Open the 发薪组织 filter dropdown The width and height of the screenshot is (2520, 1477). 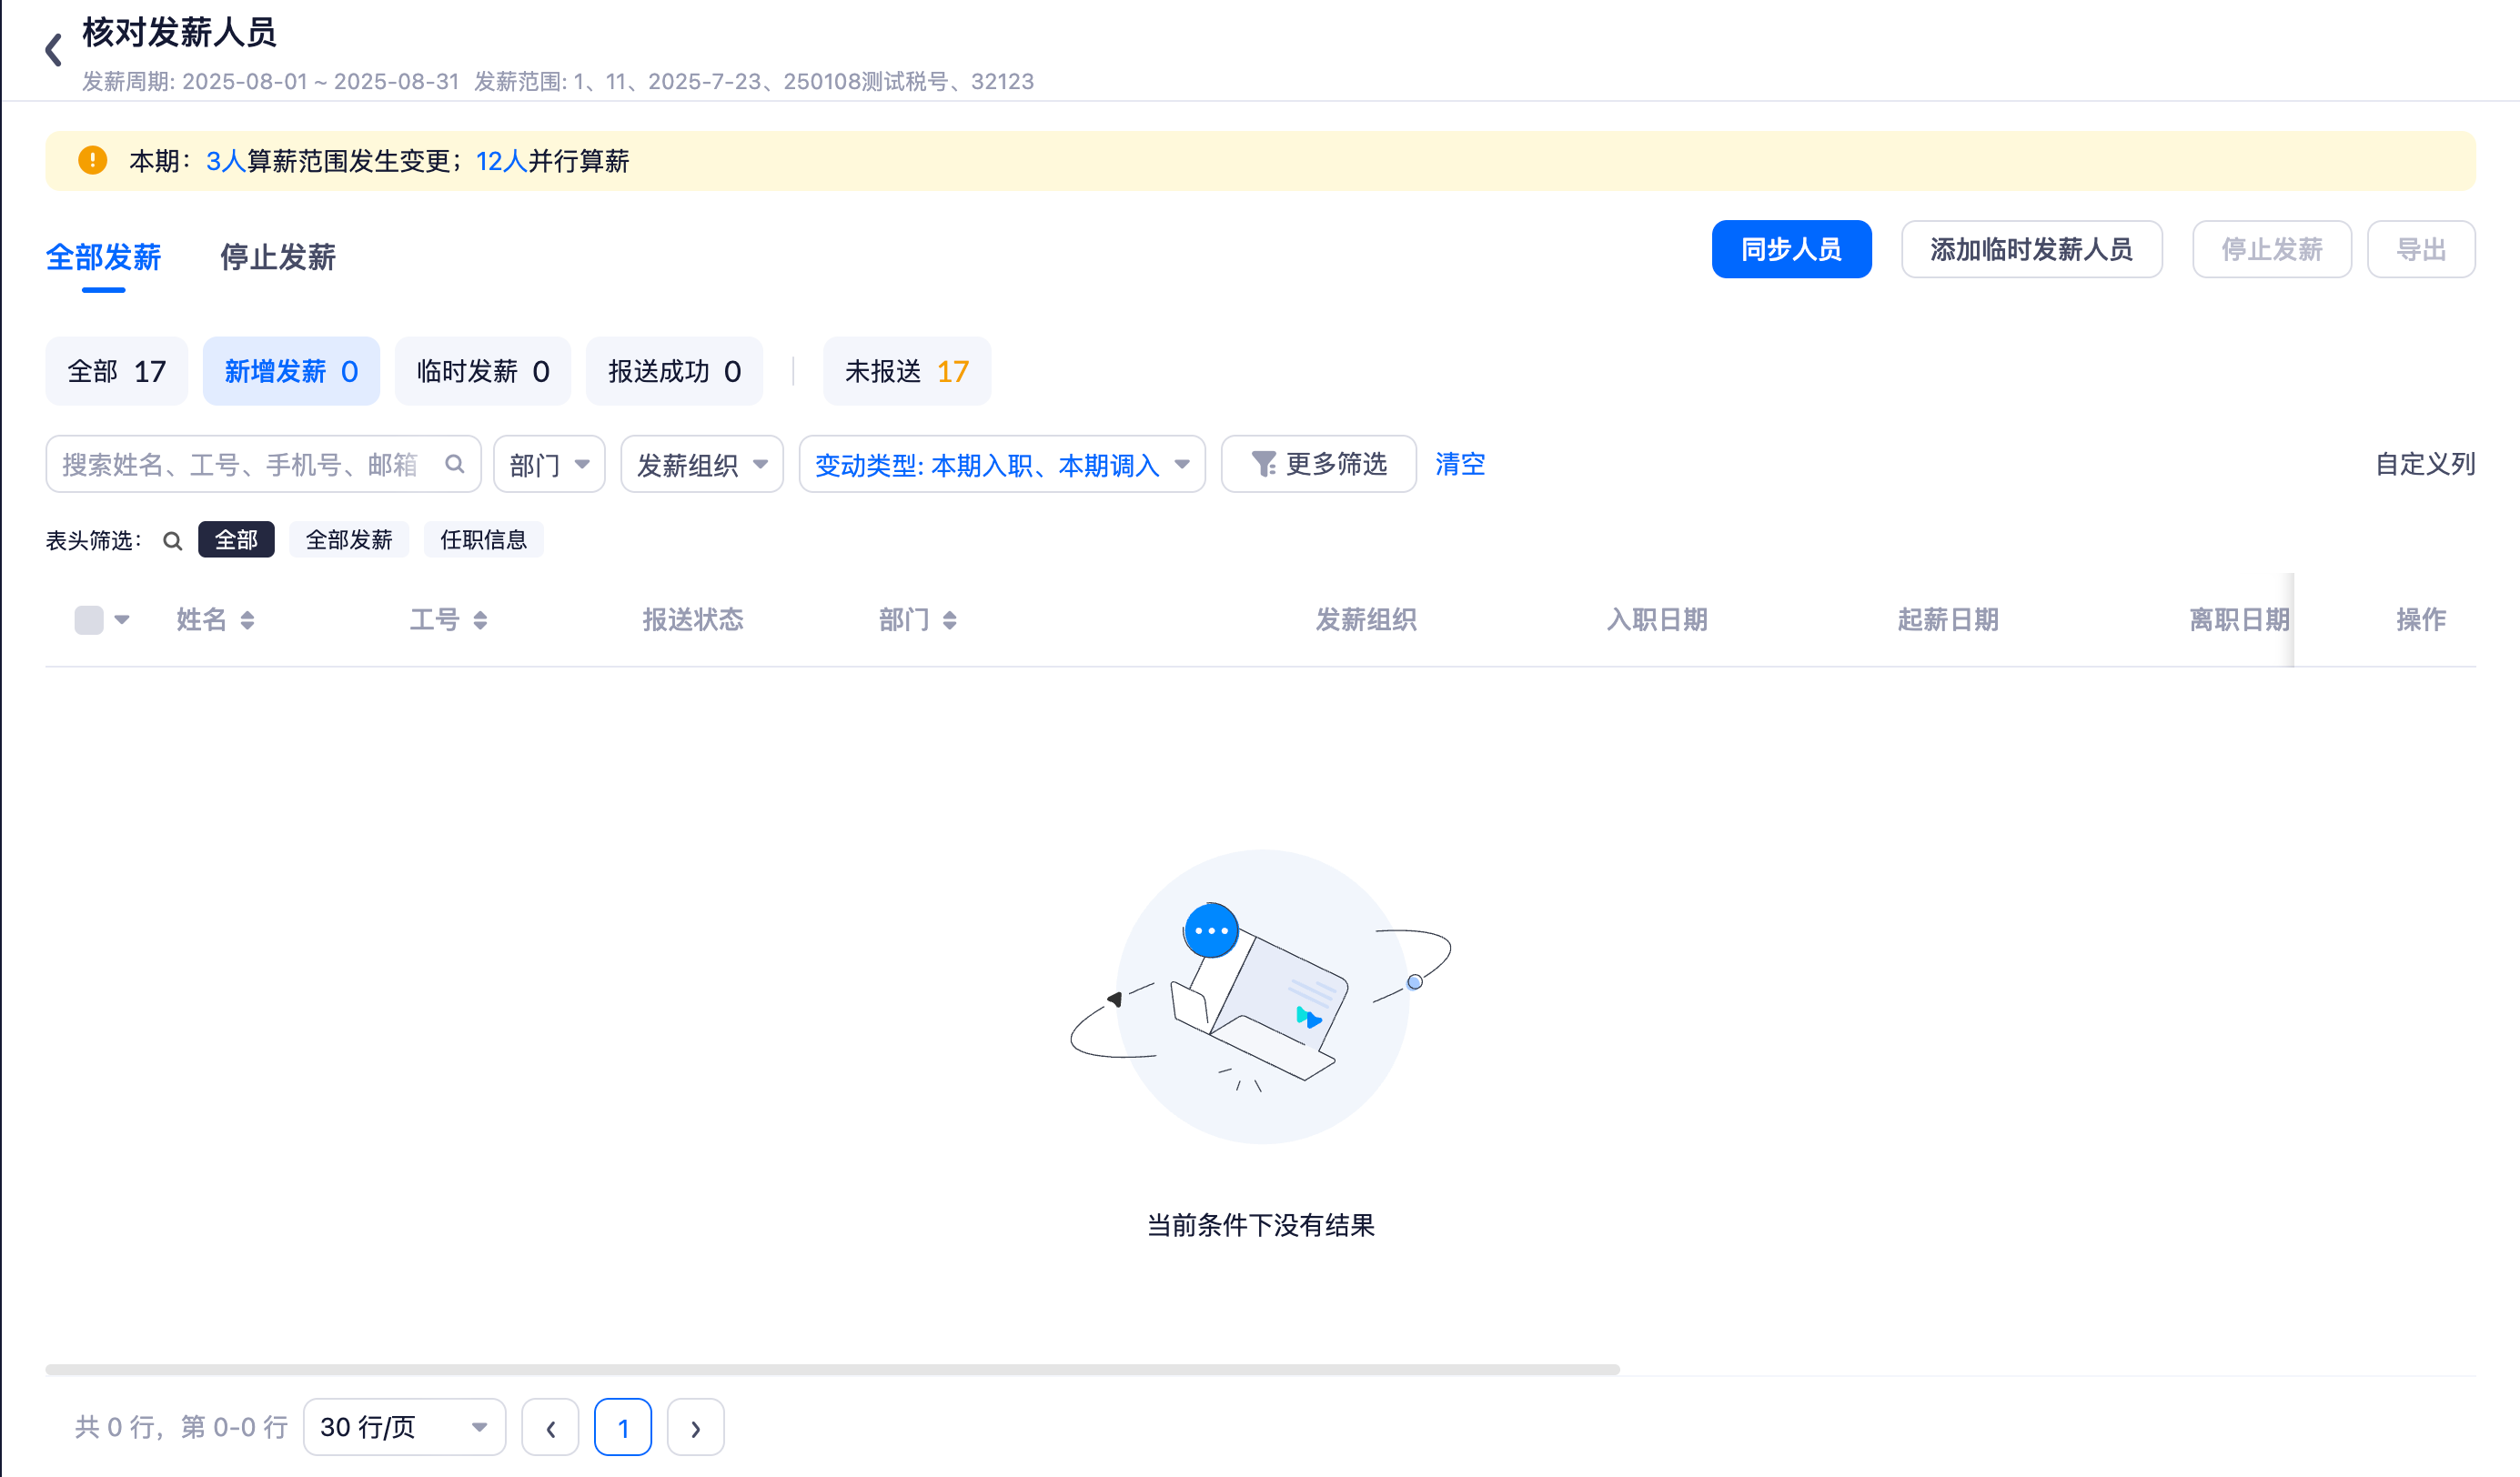click(x=702, y=464)
